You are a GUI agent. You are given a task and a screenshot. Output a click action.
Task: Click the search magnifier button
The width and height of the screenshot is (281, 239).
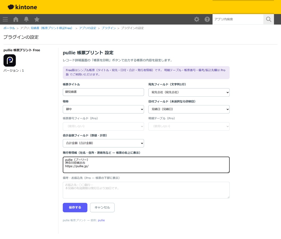[268, 19]
